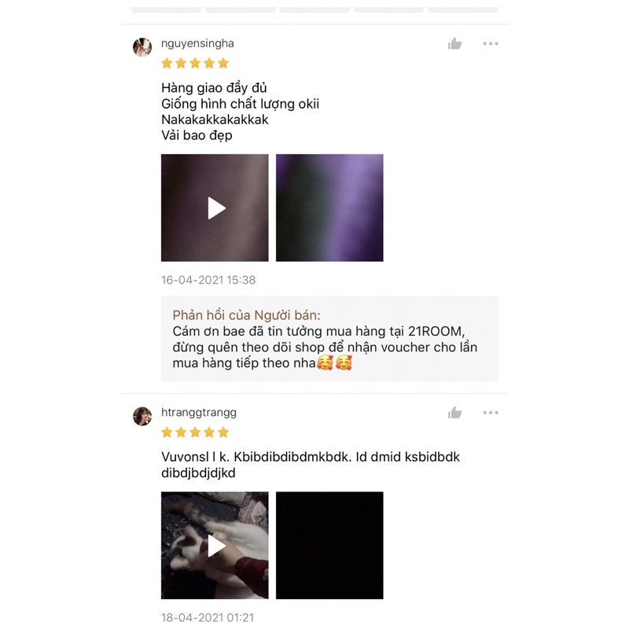The width and height of the screenshot is (629, 629).
Task: Like htranggtrangg's review with thumbs-up
Action: pyautogui.click(x=454, y=412)
